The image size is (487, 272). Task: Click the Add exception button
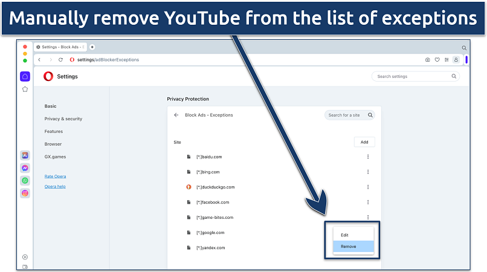tap(364, 142)
